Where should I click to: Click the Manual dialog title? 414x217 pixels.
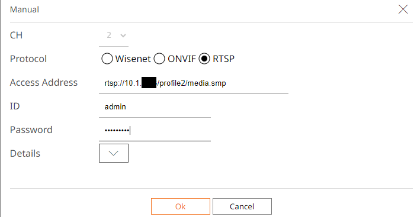point(24,9)
